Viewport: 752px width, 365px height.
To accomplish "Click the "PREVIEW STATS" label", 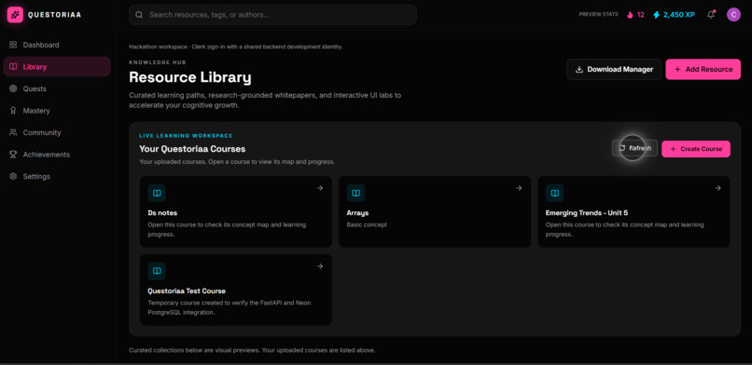I will (x=599, y=14).
